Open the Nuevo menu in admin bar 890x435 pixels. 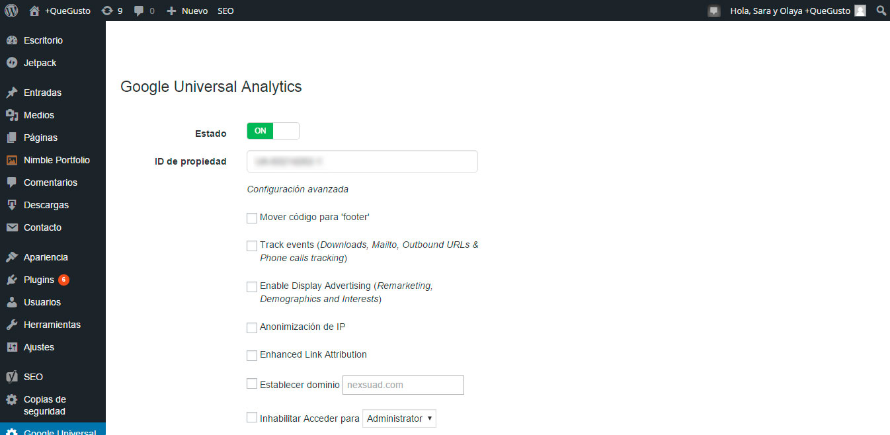click(x=194, y=11)
